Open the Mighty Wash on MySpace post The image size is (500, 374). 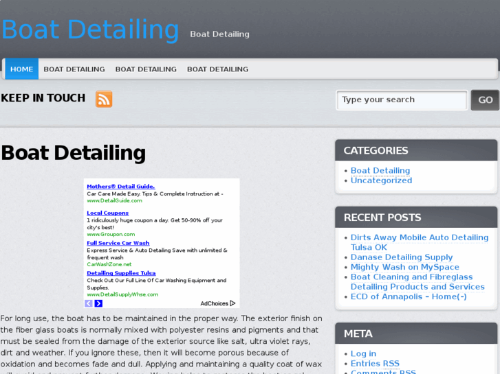click(x=405, y=267)
